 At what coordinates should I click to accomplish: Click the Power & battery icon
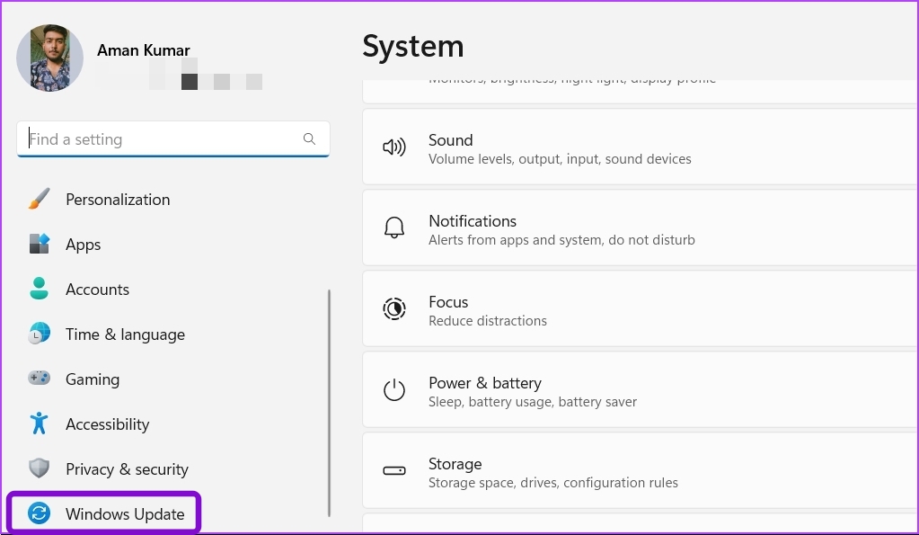393,389
